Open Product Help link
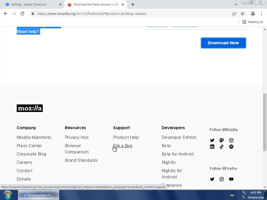This screenshot has width=267, height=200. pyautogui.click(x=126, y=137)
